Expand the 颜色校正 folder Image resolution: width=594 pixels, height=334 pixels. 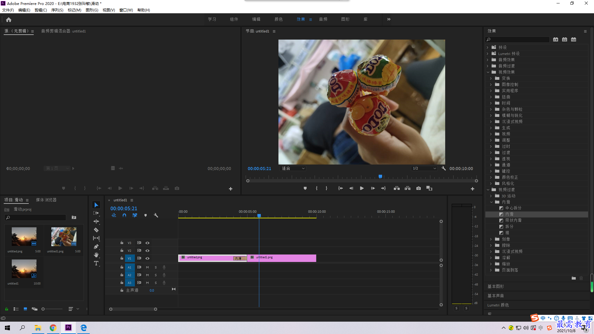point(491,177)
